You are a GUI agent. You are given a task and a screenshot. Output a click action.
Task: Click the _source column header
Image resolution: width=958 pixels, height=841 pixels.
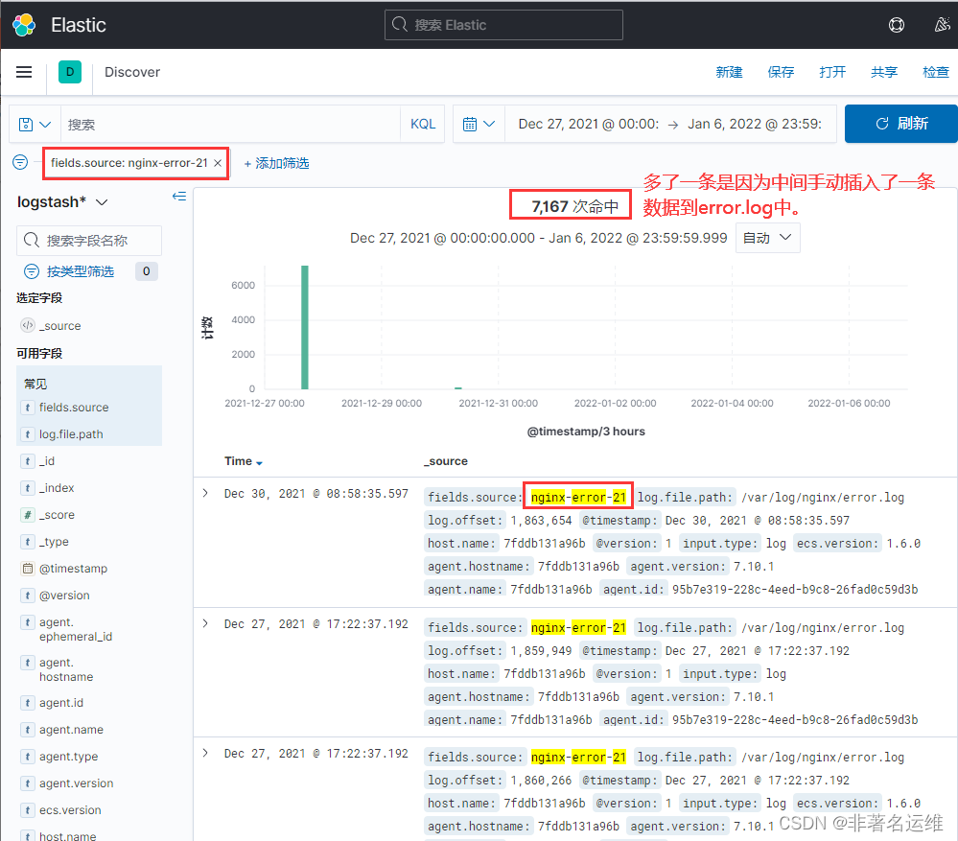pos(446,461)
